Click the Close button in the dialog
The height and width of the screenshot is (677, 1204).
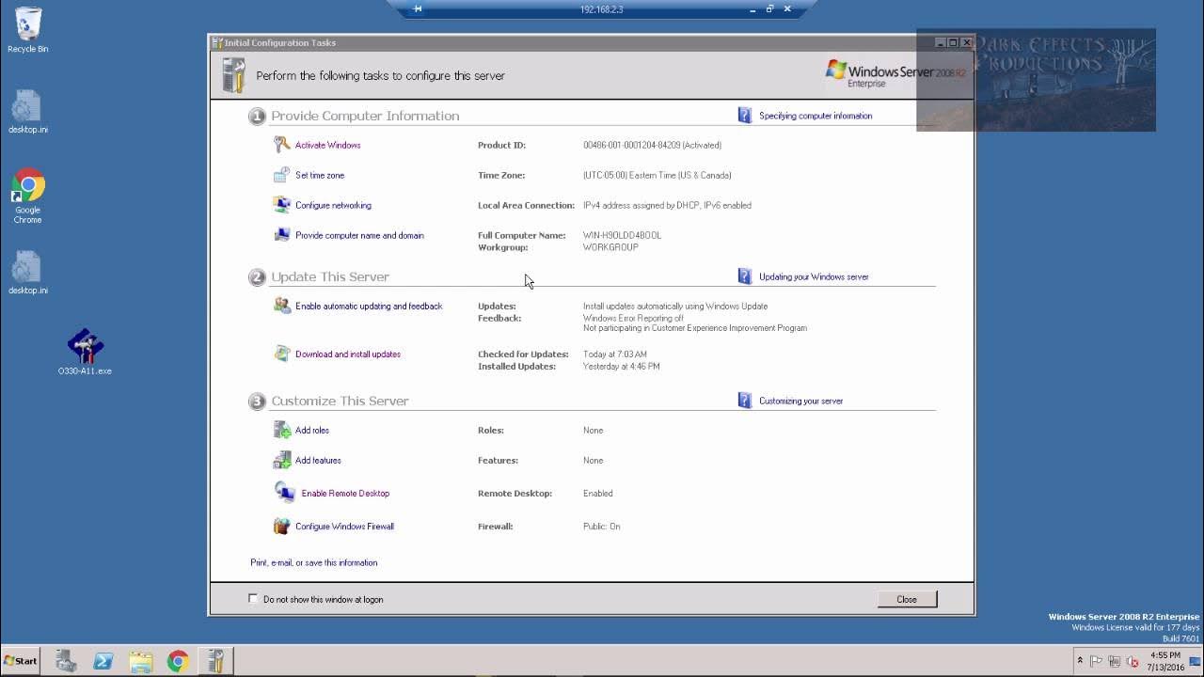pos(907,599)
